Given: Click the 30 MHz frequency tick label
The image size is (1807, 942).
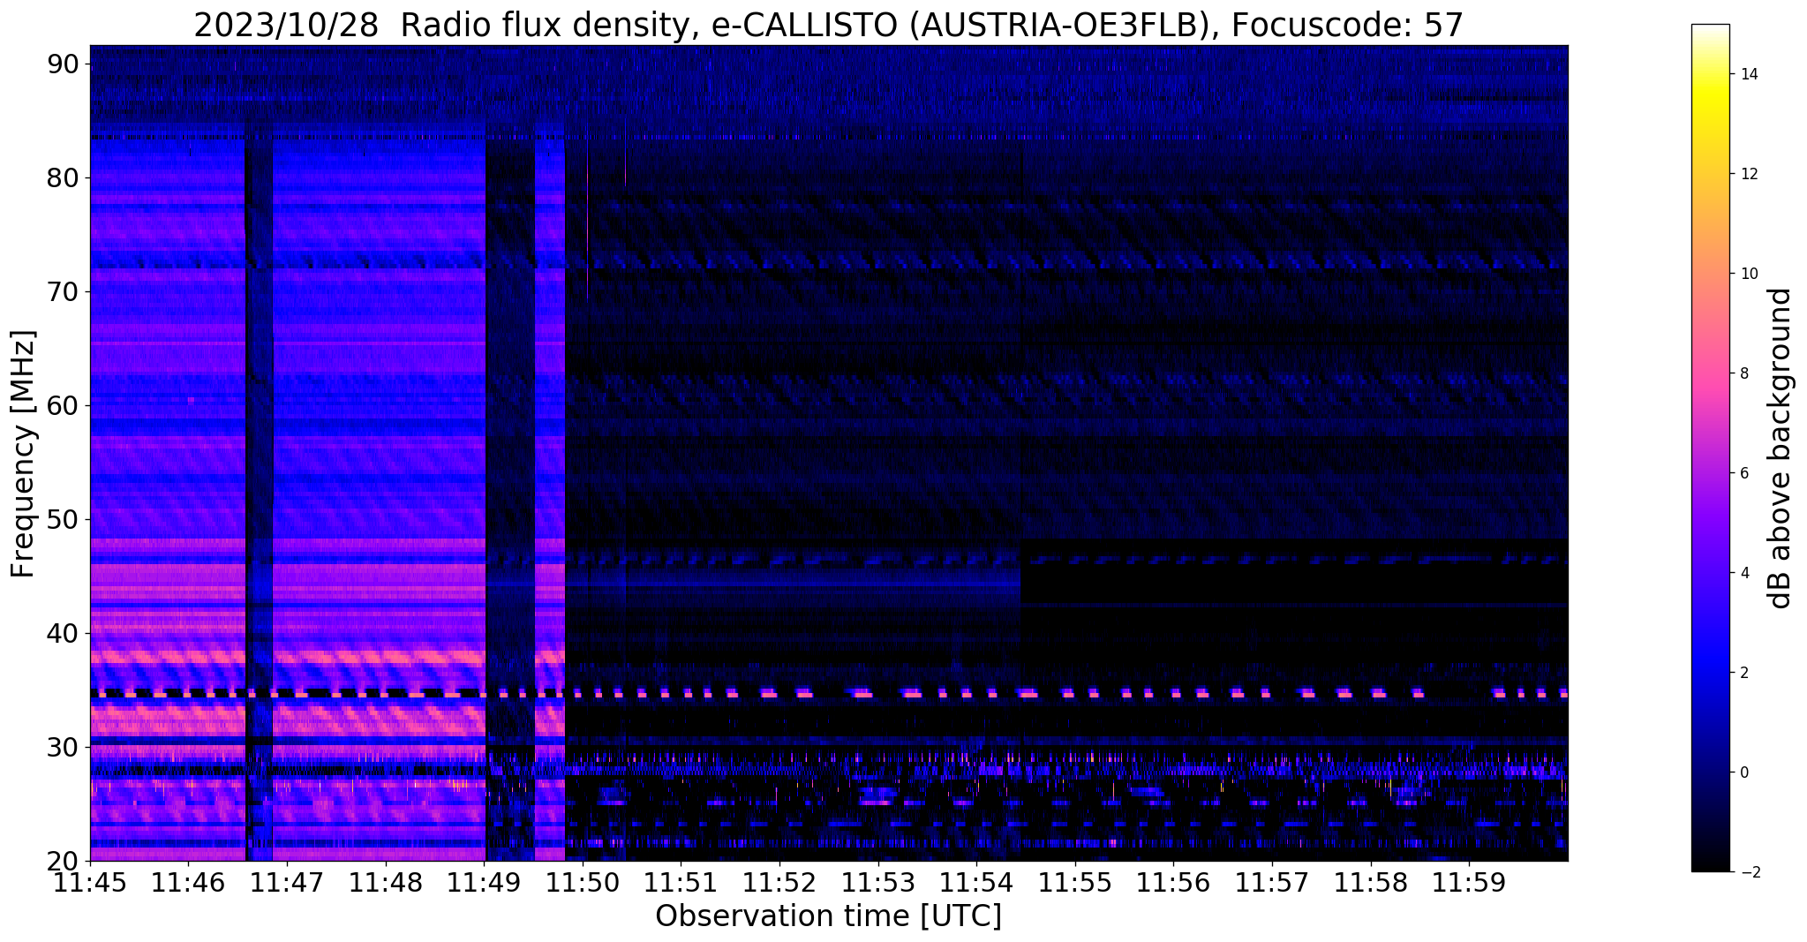Looking at the screenshot, I should 63,747.
